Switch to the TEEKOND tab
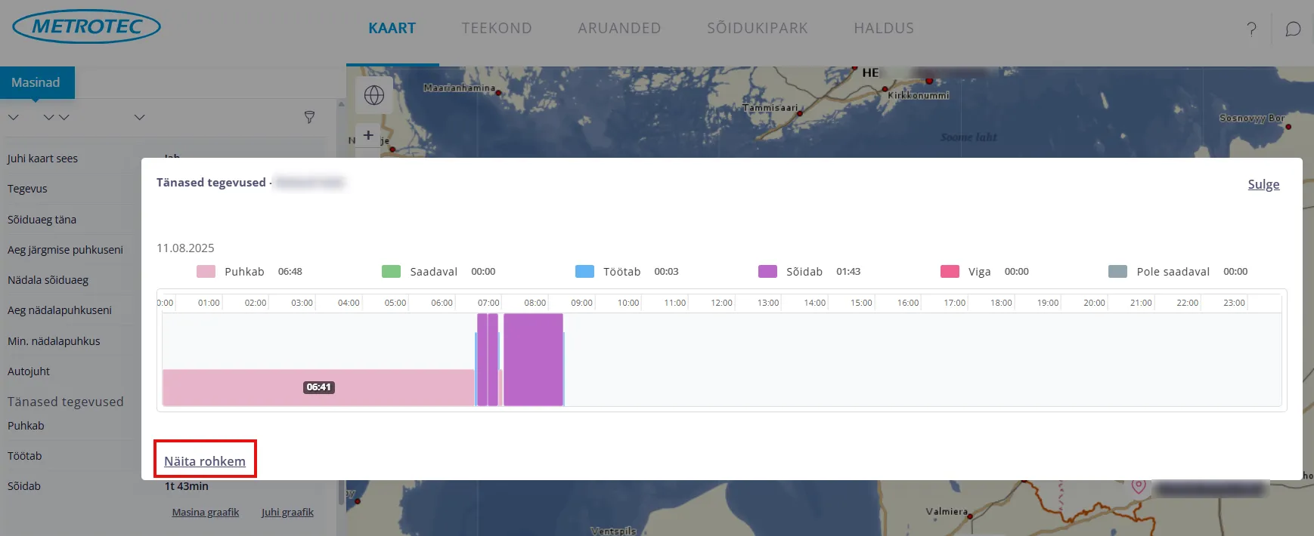Screen dimensions: 1314x536 [x=497, y=28]
